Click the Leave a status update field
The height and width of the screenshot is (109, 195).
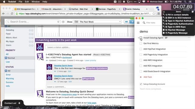pyautogui.click(x=90, y=47)
